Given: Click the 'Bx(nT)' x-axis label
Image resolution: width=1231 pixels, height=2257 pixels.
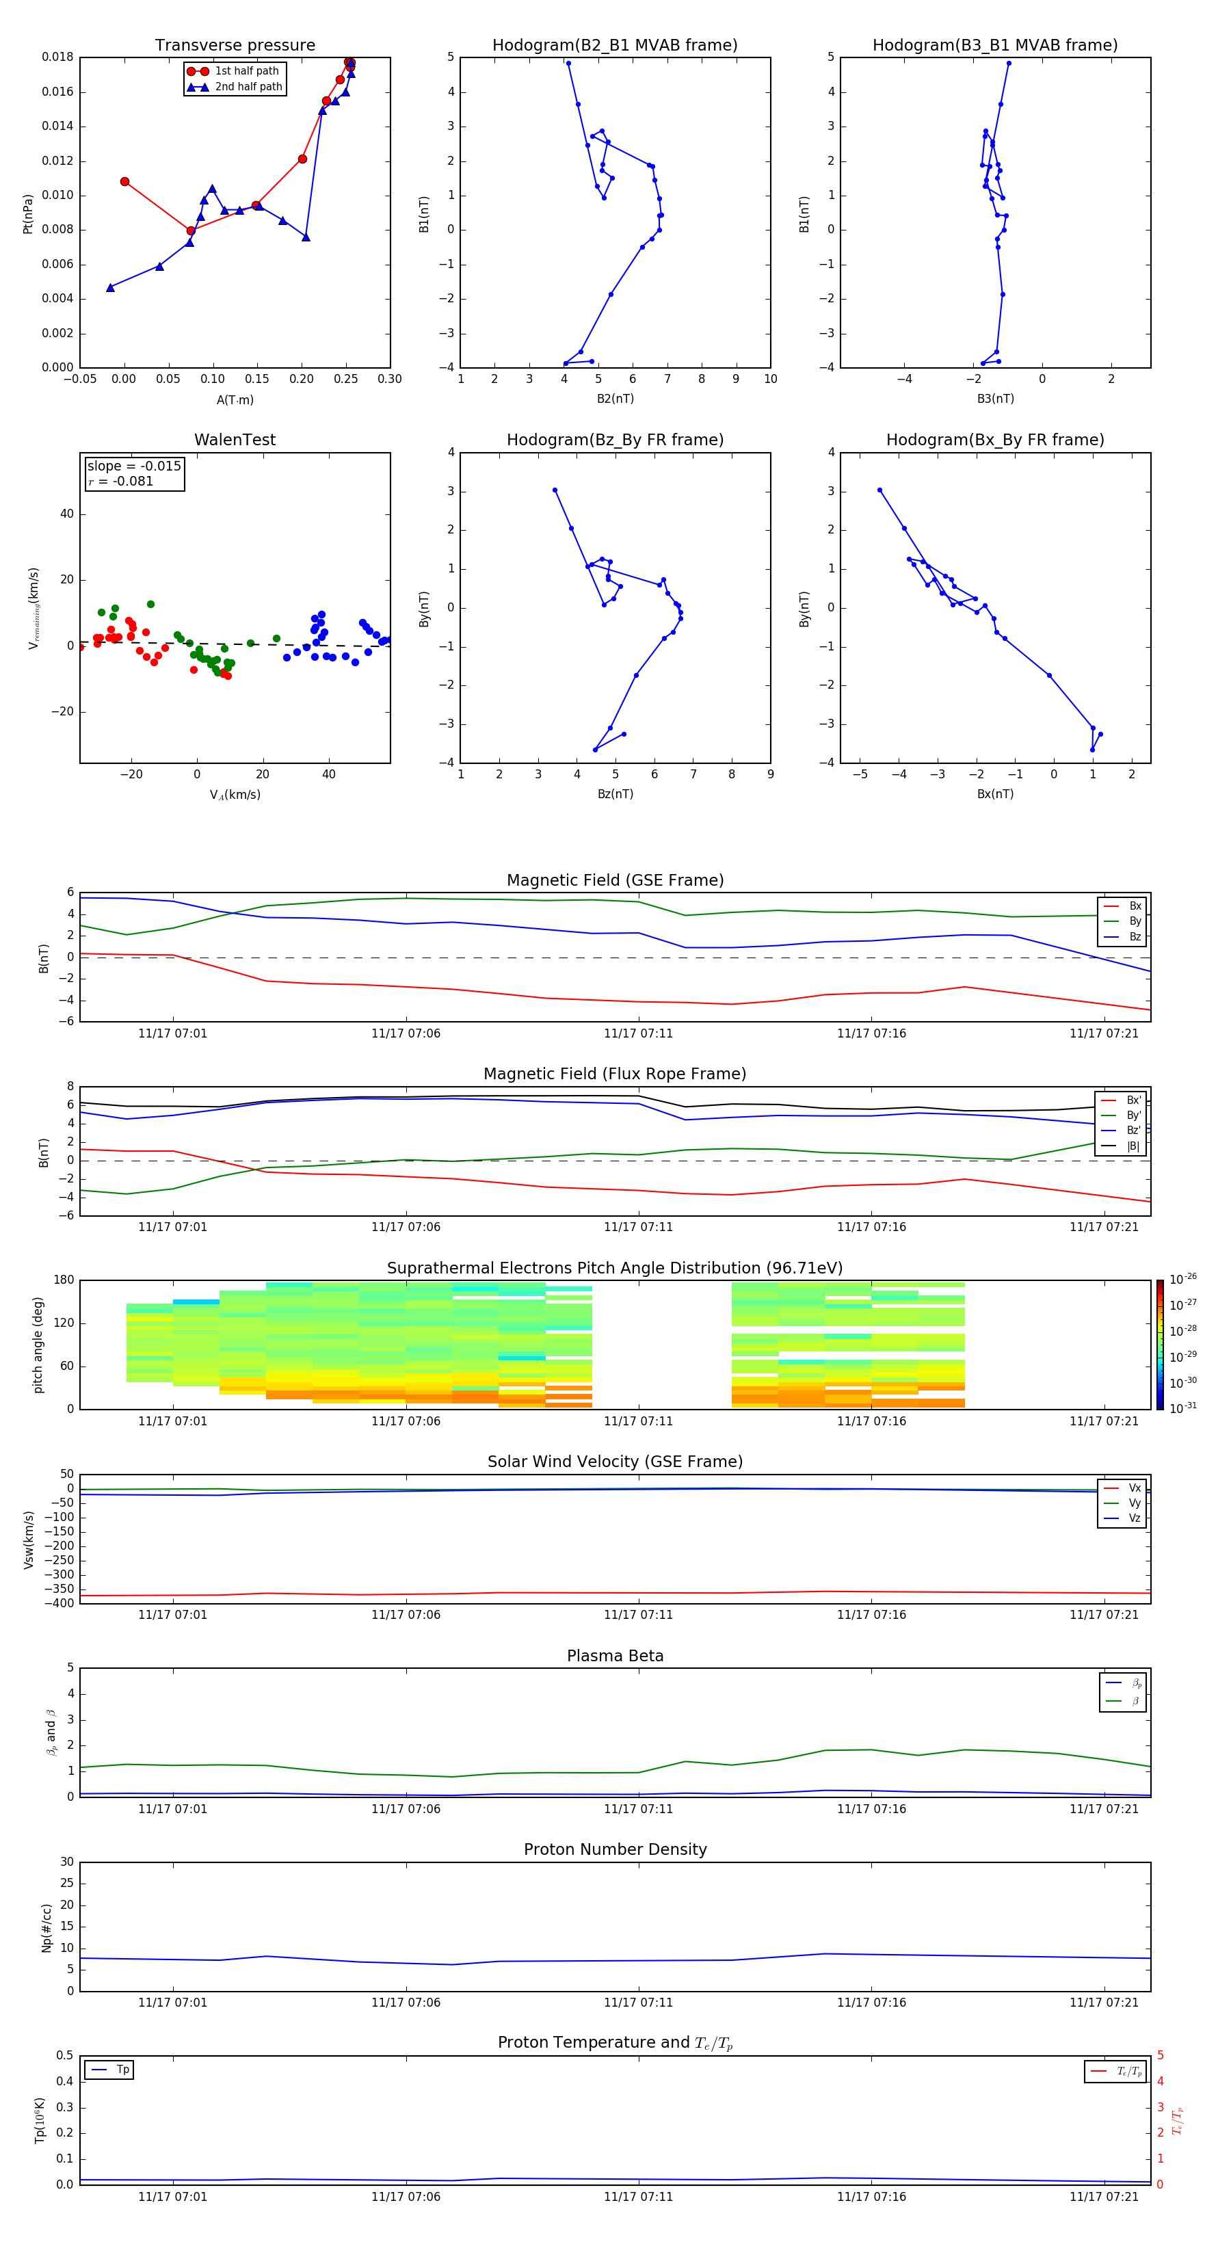Looking at the screenshot, I should pos(995,794).
